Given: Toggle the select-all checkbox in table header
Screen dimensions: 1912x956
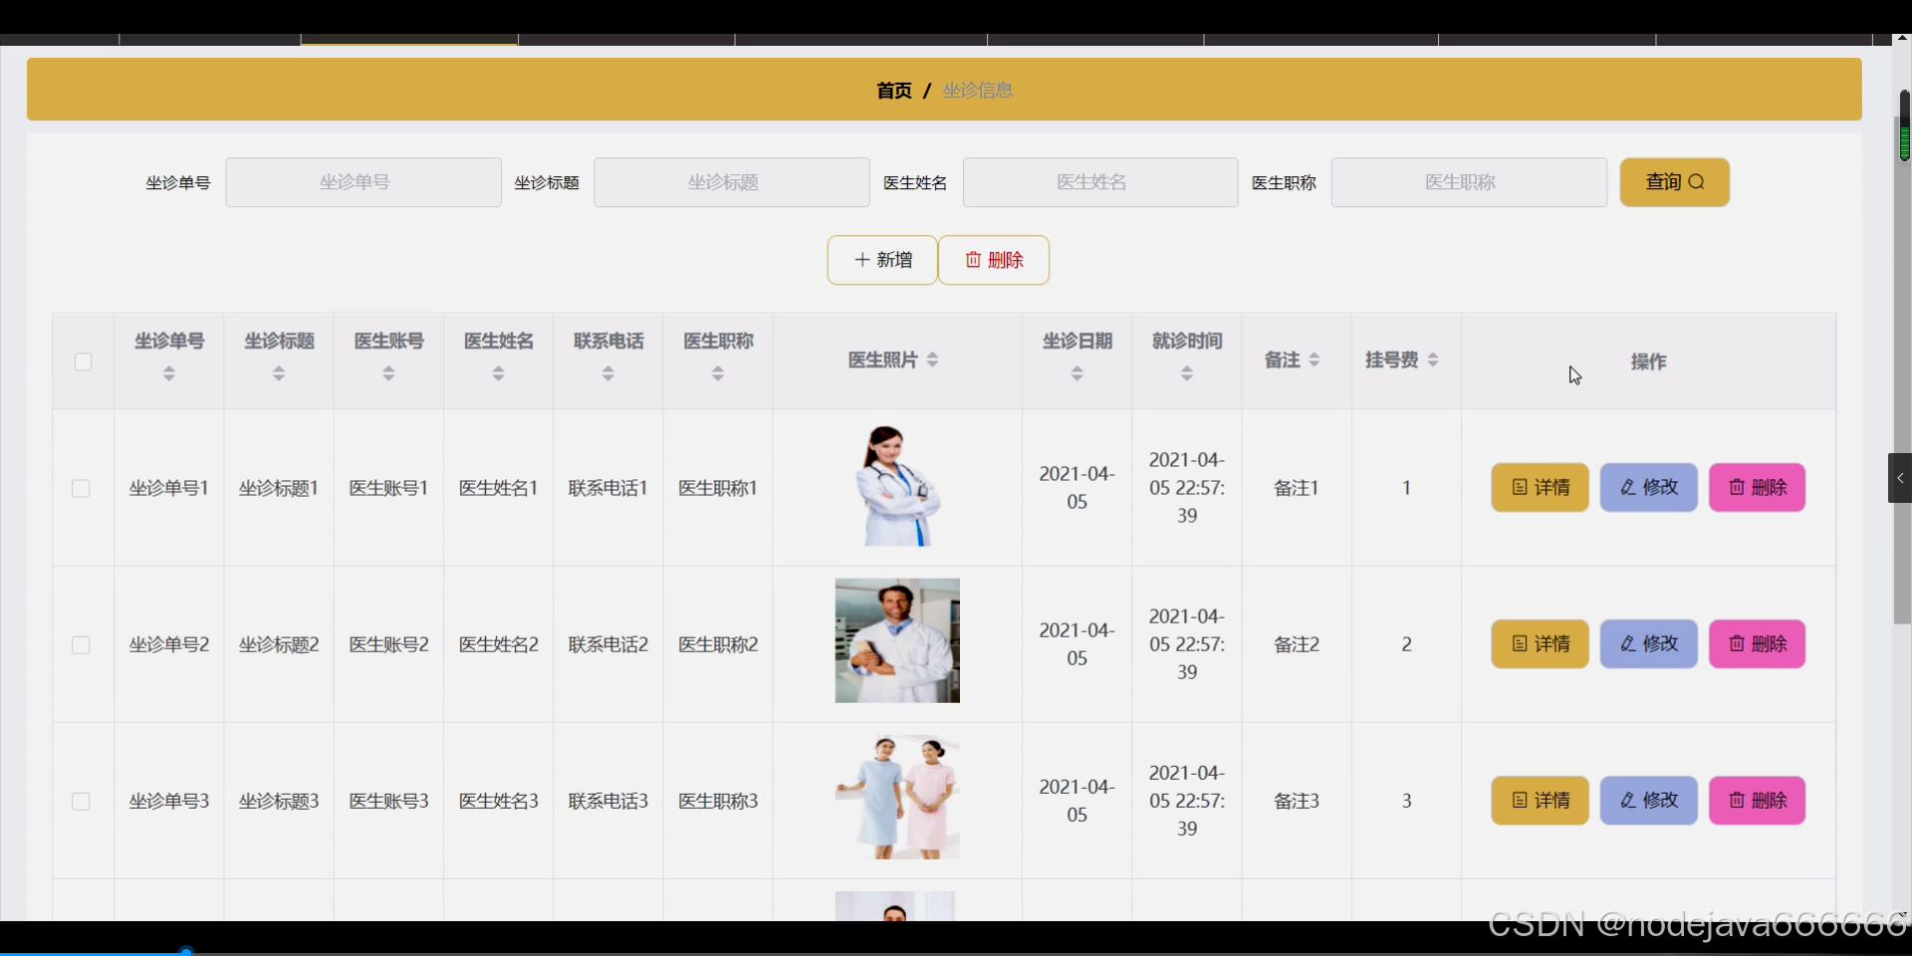Looking at the screenshot, I should click(84, 361).
